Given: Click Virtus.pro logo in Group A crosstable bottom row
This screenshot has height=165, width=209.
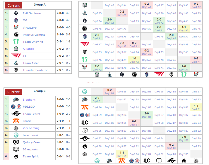Looking at the screenshot, I should tap(196, 75).
